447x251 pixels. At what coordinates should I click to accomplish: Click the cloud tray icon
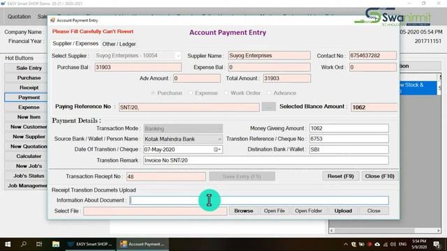[x=377, y=245]
